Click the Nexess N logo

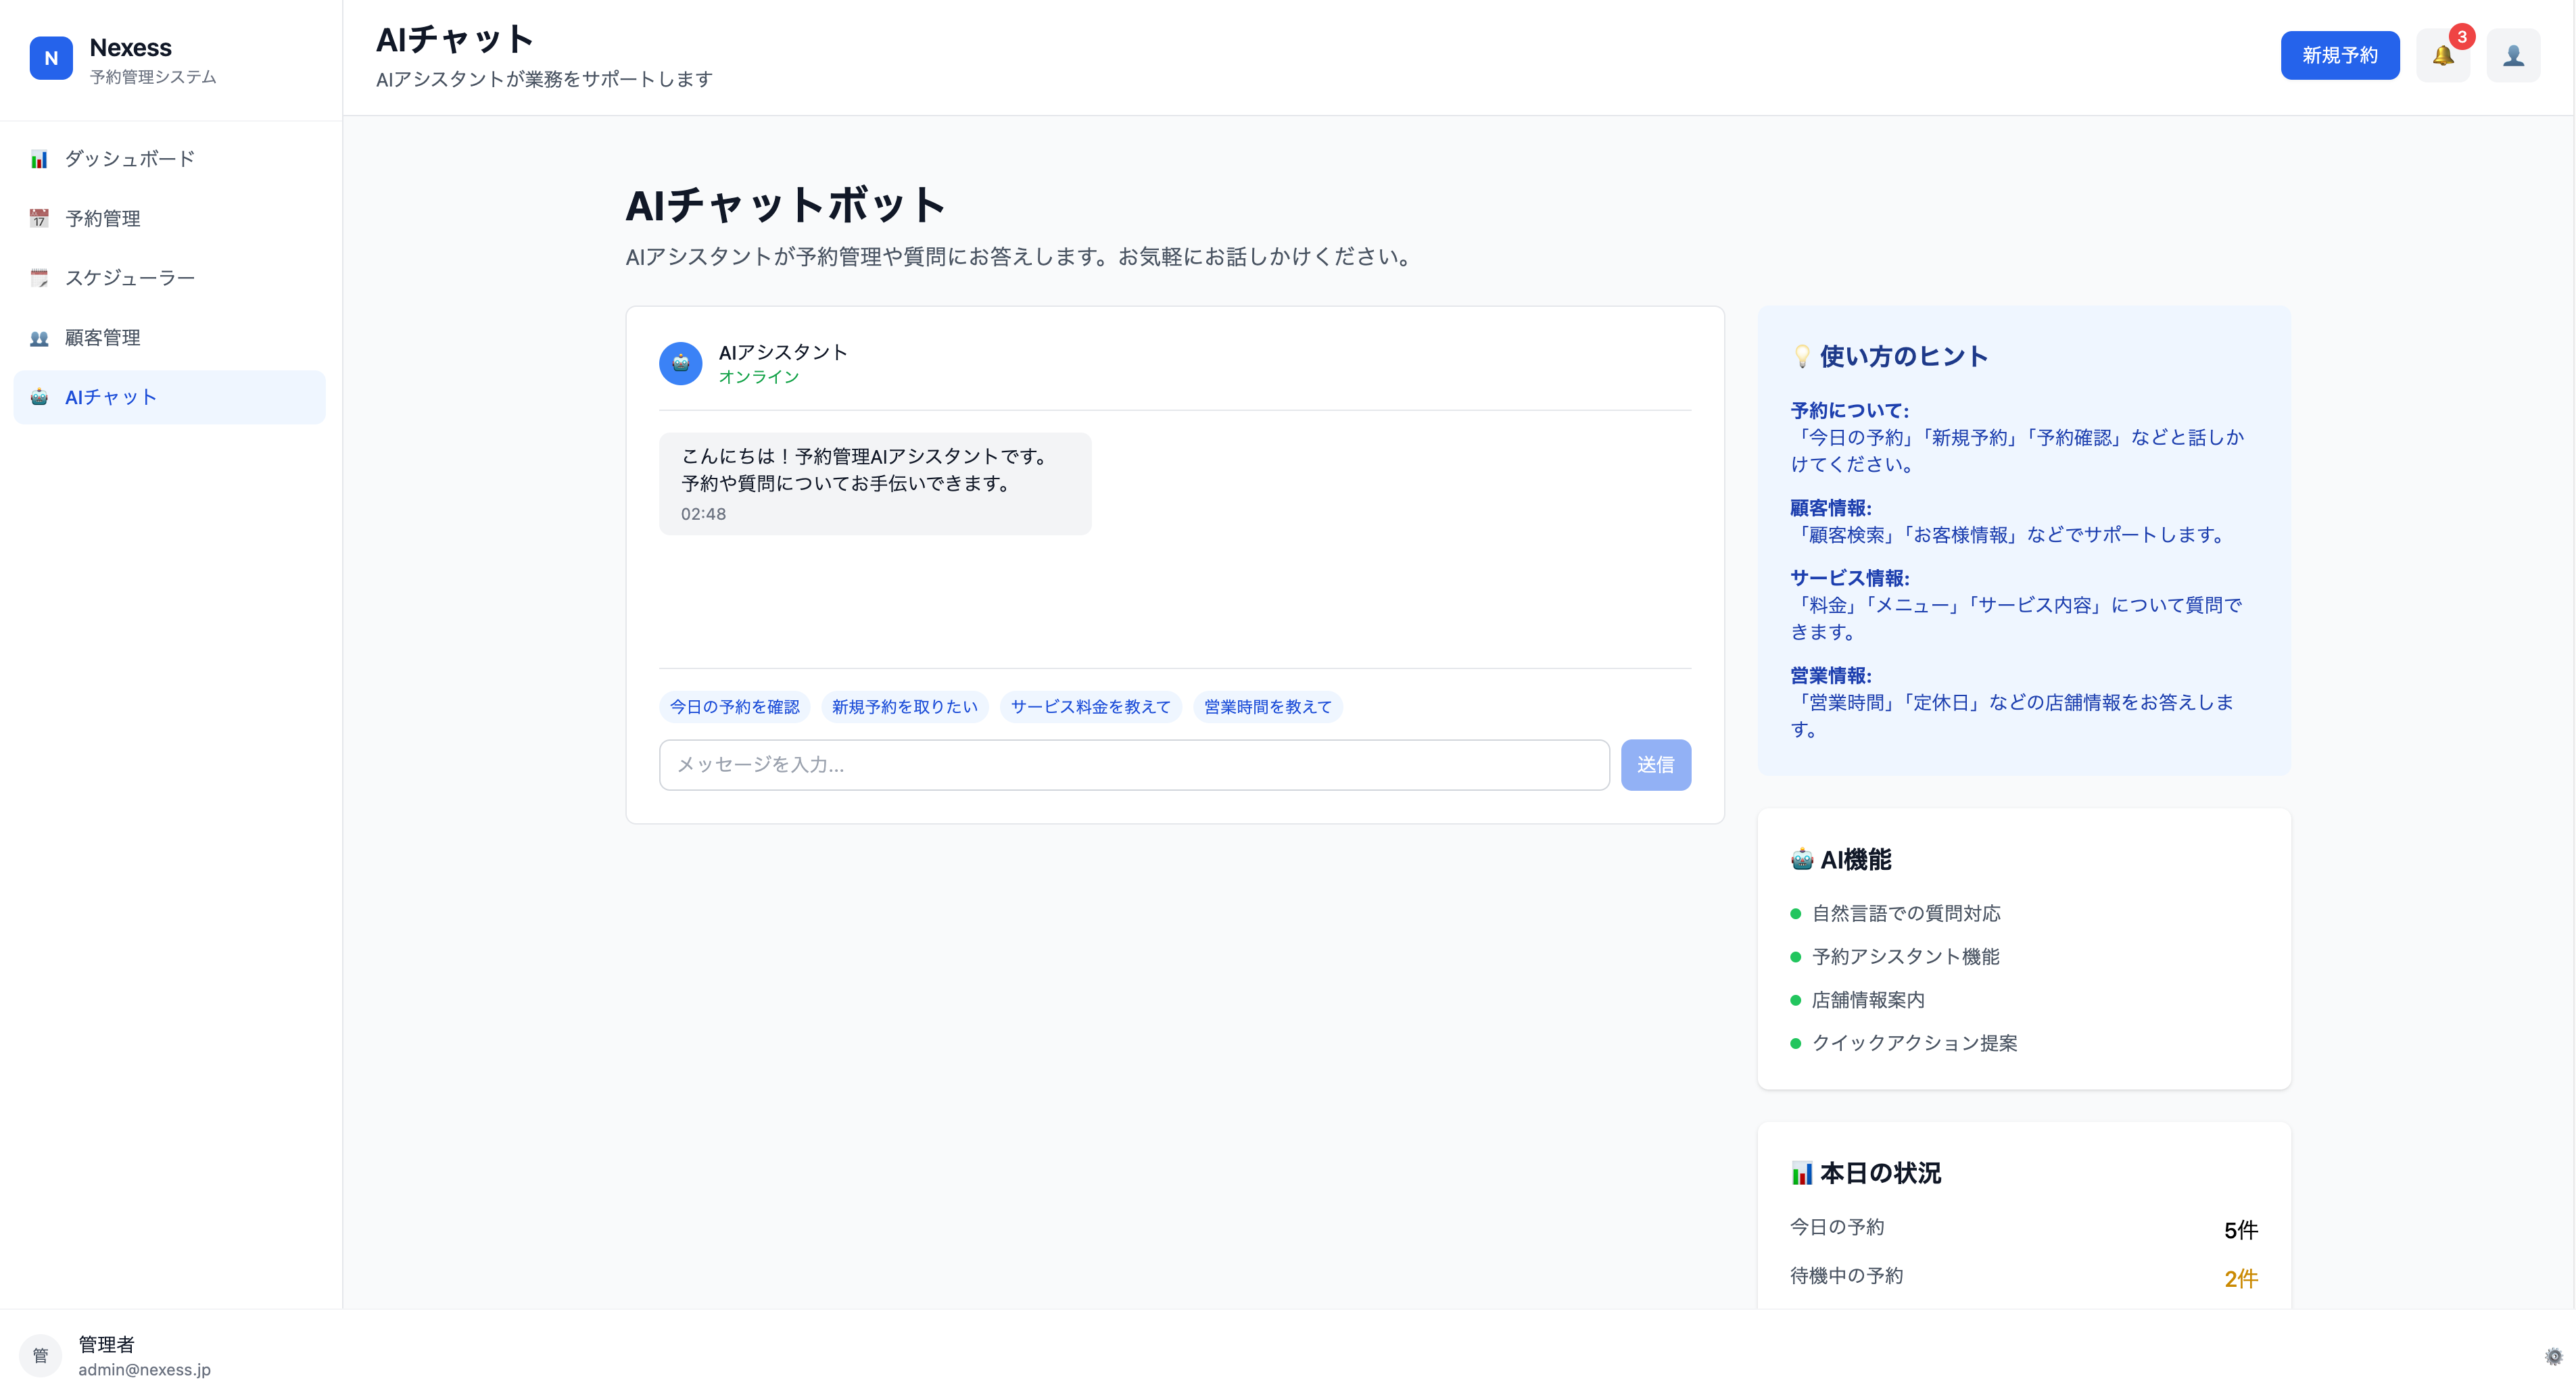[51, 58]
